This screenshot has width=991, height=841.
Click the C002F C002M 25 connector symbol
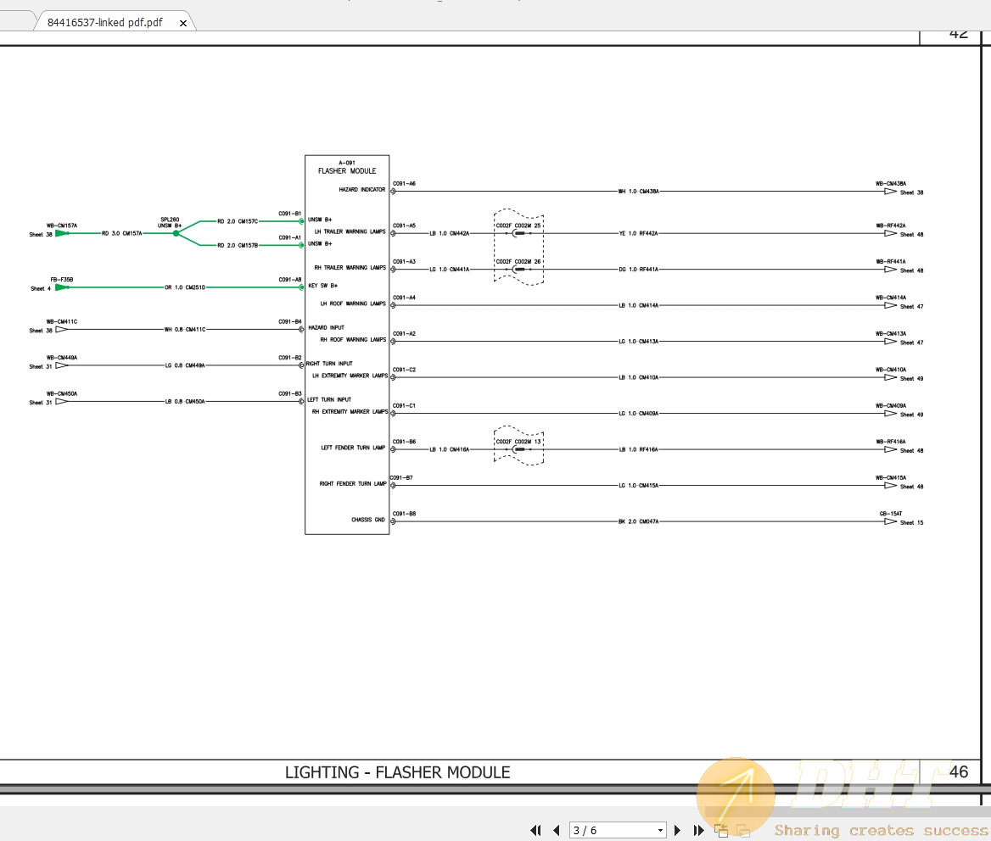click(x=518, y=233)
